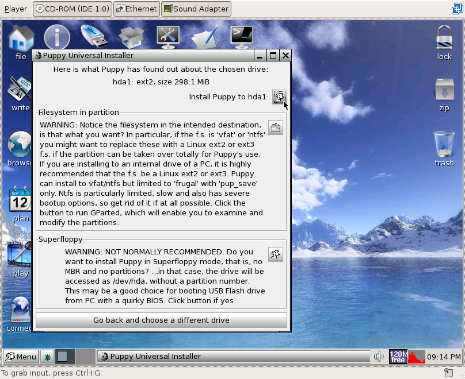Click the Install Puppy to hda1 button
465x379 pixels.
coord(279,97)
